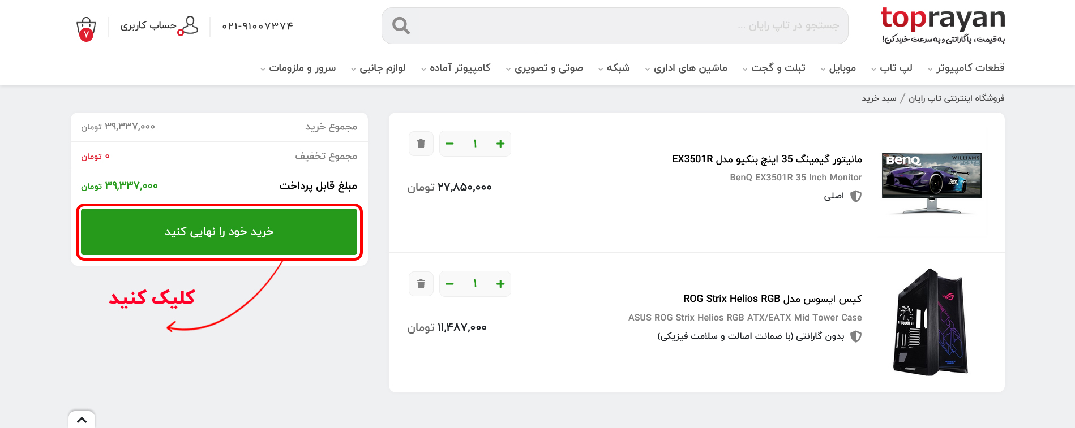Expand ماشین های اداری menu

(x=686, y=68)
